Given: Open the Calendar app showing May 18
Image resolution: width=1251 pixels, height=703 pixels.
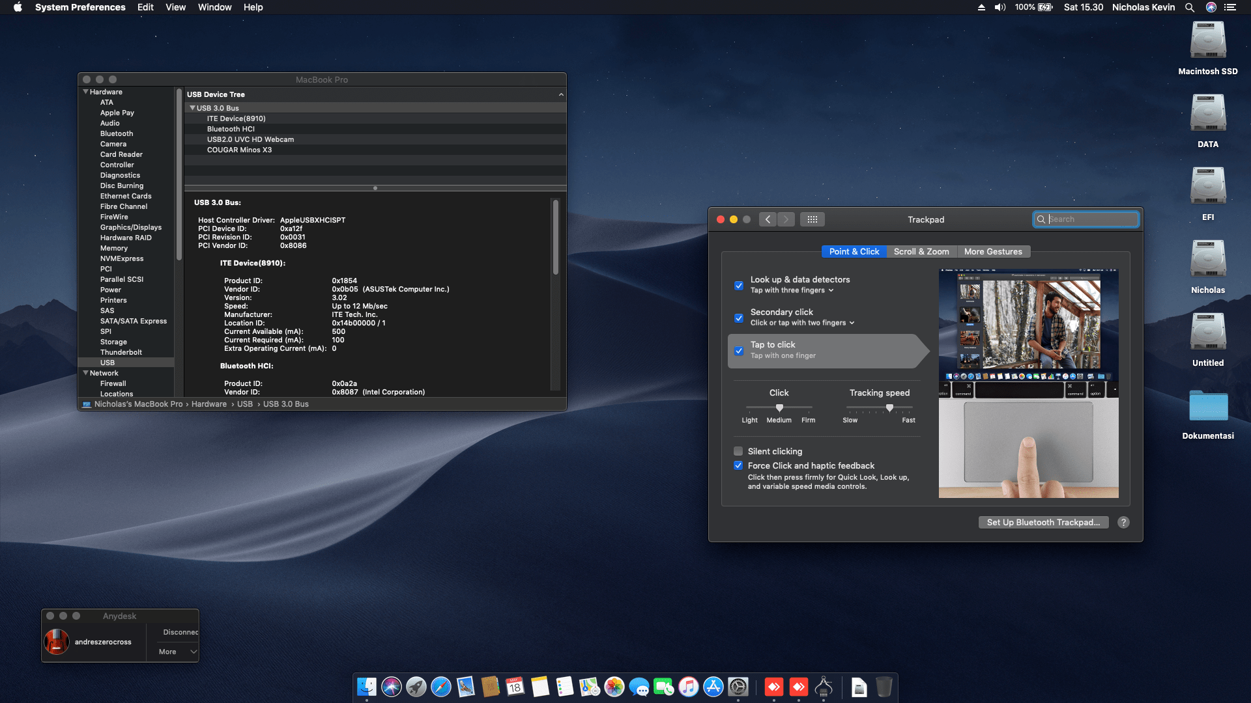Looking at the screenshot, I should tap(515, 688).
